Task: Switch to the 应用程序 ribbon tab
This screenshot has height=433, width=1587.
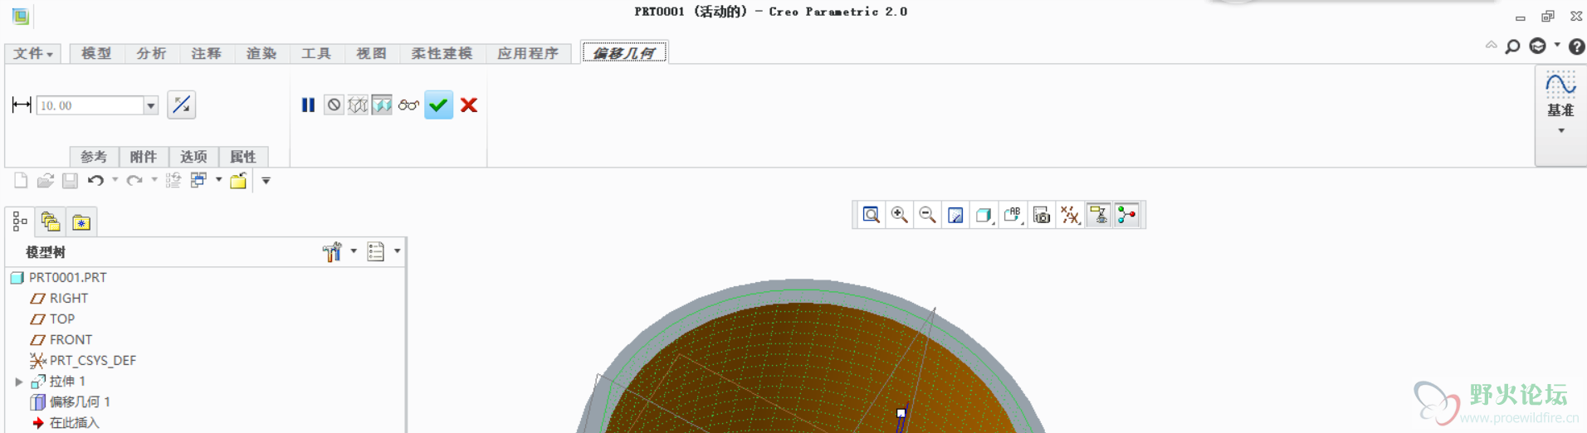Action: tap(528, 53)
